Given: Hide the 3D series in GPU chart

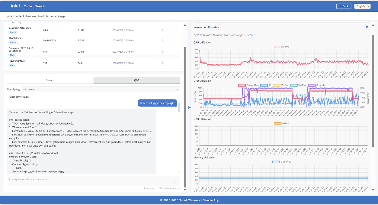Looking at the screenshot, I should (x=265, y=85).
